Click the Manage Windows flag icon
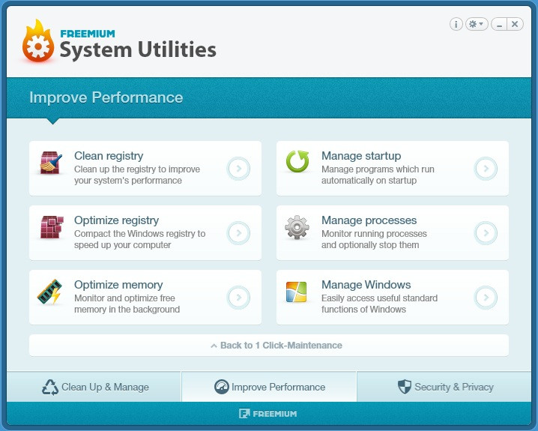Screen dimensions: 538x431 [296, 292]
